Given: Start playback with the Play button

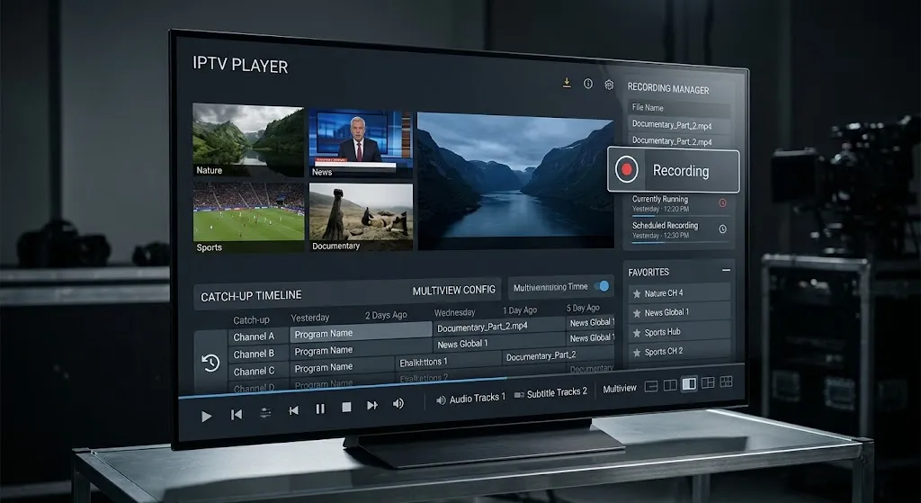Looking at the screenshot, I should click(x=206, y=417).
